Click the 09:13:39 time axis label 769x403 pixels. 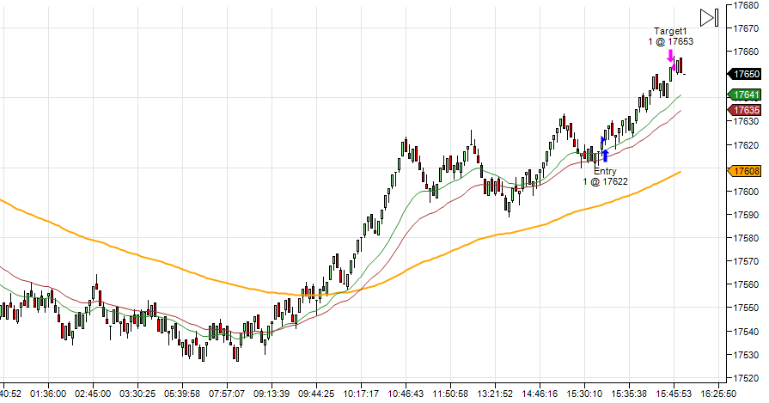coord(272,394)
